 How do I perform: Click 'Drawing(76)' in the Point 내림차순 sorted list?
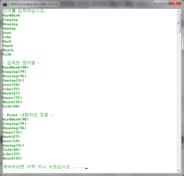tap(15, 128)
